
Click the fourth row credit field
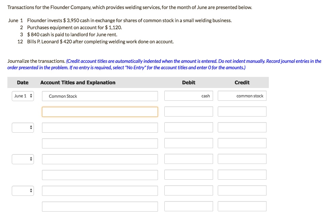pyautogui.click(x=242, y=143)
